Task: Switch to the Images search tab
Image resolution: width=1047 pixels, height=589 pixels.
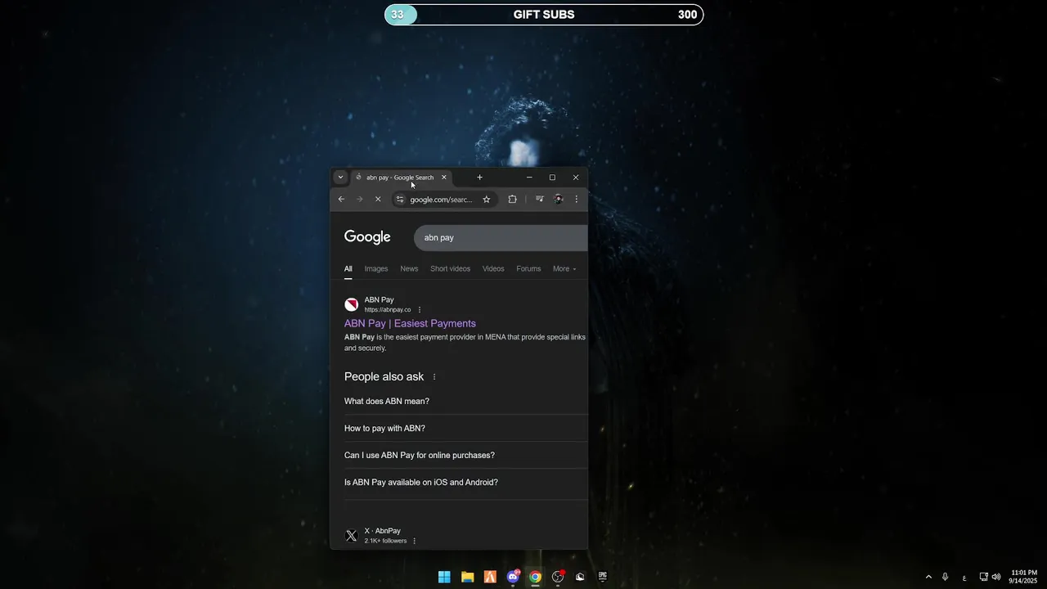Action: coord(376,268)
